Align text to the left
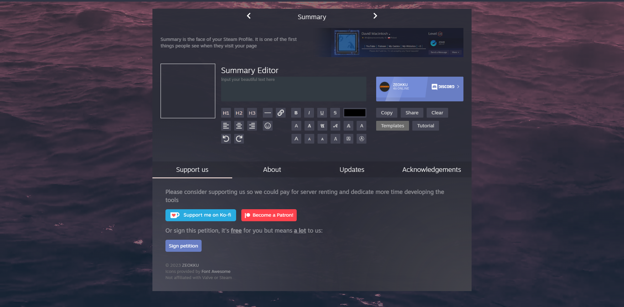 coord(226,126)
